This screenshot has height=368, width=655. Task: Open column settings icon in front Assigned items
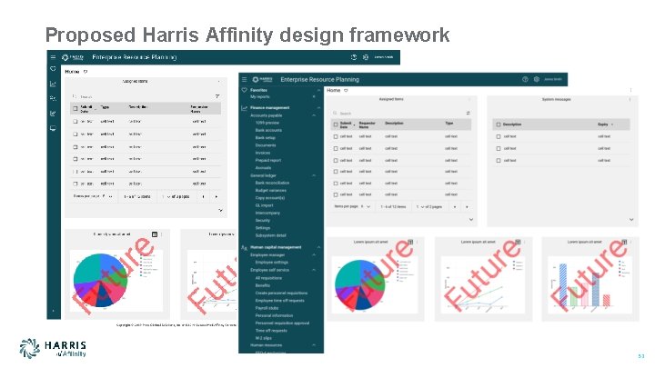coord(469,113)
